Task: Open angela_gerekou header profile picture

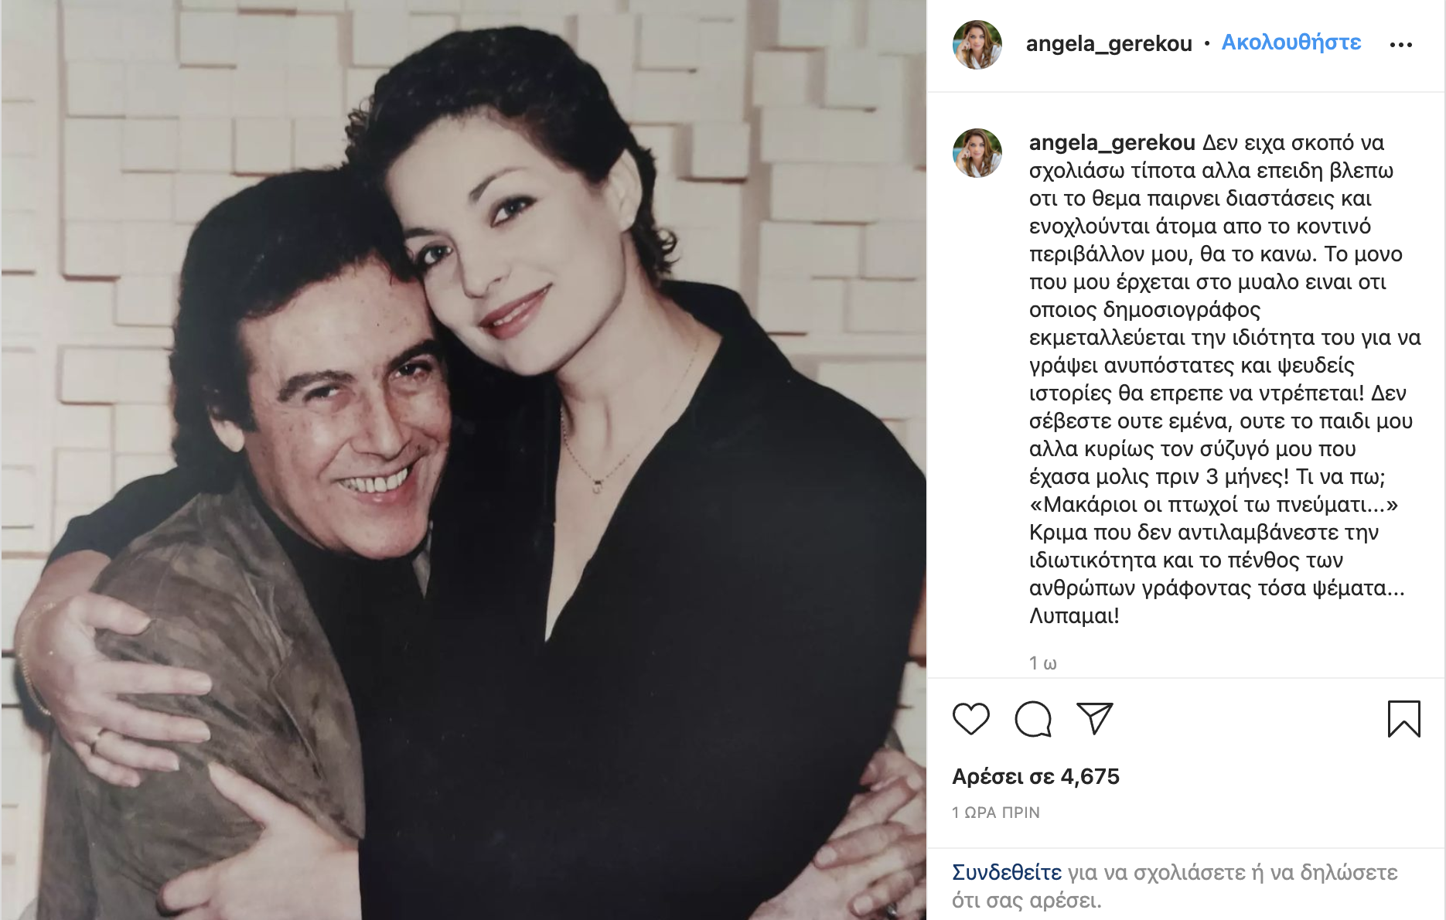Action: coord(977,45)
